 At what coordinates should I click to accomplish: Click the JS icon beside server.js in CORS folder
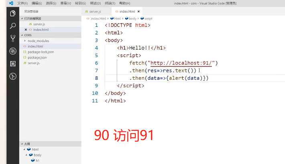point(25,63)
